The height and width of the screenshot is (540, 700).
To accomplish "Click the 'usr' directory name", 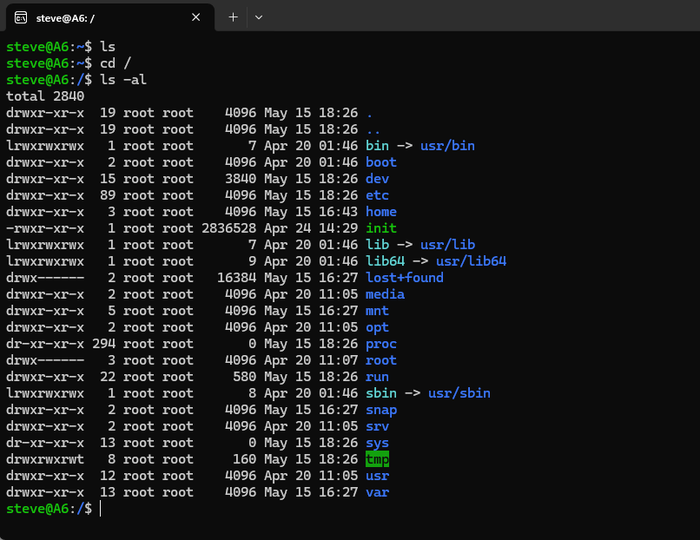I will pyautogui.click(x=377, y=476).
